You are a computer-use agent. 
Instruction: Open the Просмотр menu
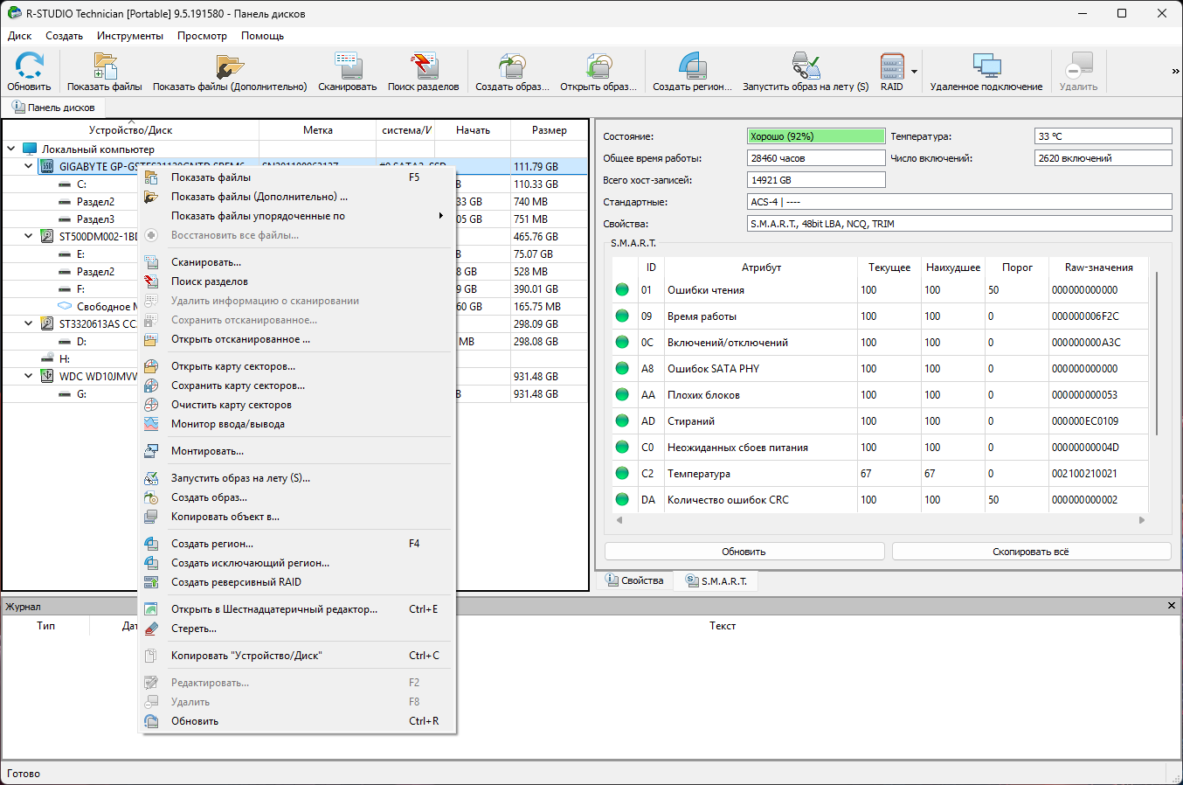(x=202, y=36)
